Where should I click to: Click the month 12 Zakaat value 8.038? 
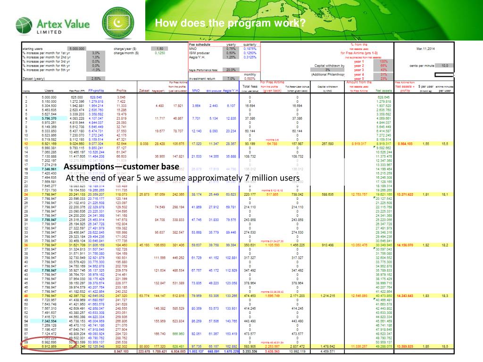click(x=144, y=144)
